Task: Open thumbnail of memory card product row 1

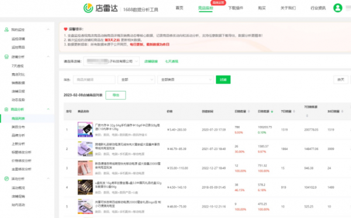Action: pyautogui.click(x=85, y=130)
